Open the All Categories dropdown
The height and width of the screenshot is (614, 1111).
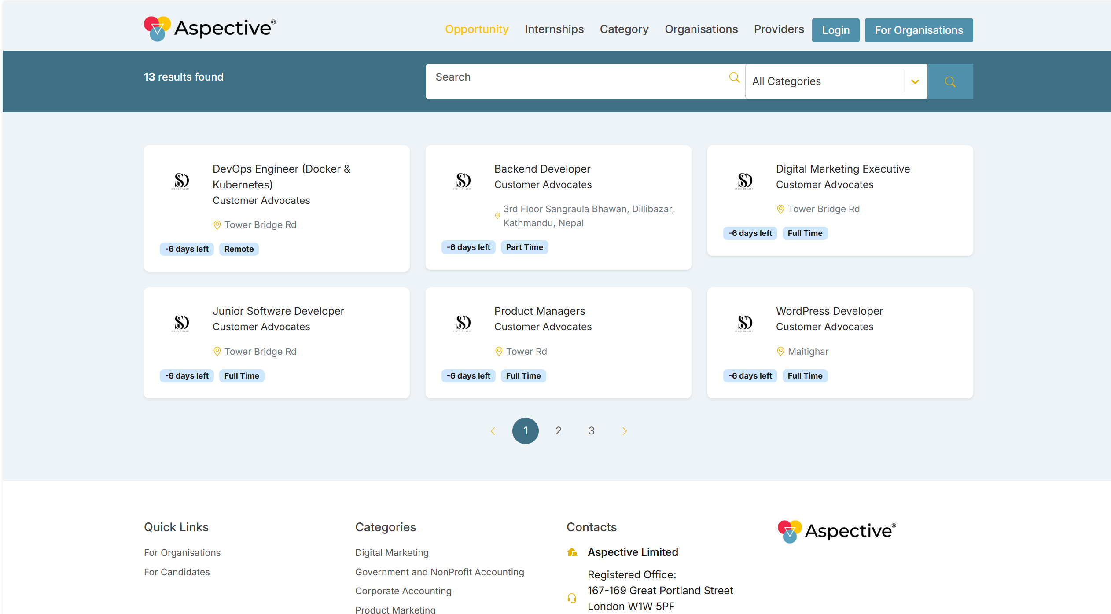pos(823,81)
